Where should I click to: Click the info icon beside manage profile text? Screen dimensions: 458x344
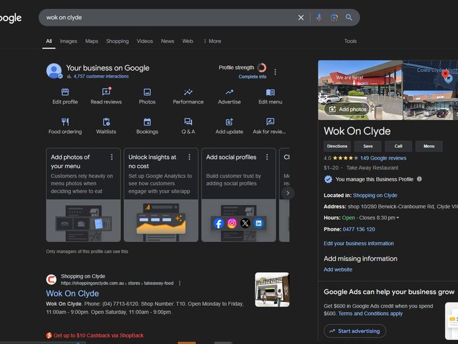[x=420, y=179]
